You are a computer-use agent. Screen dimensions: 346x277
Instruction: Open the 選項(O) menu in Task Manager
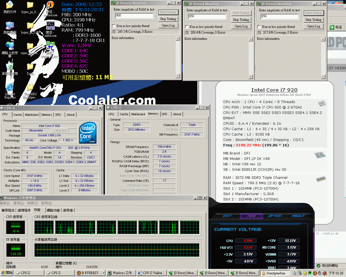tap(18, 203)
